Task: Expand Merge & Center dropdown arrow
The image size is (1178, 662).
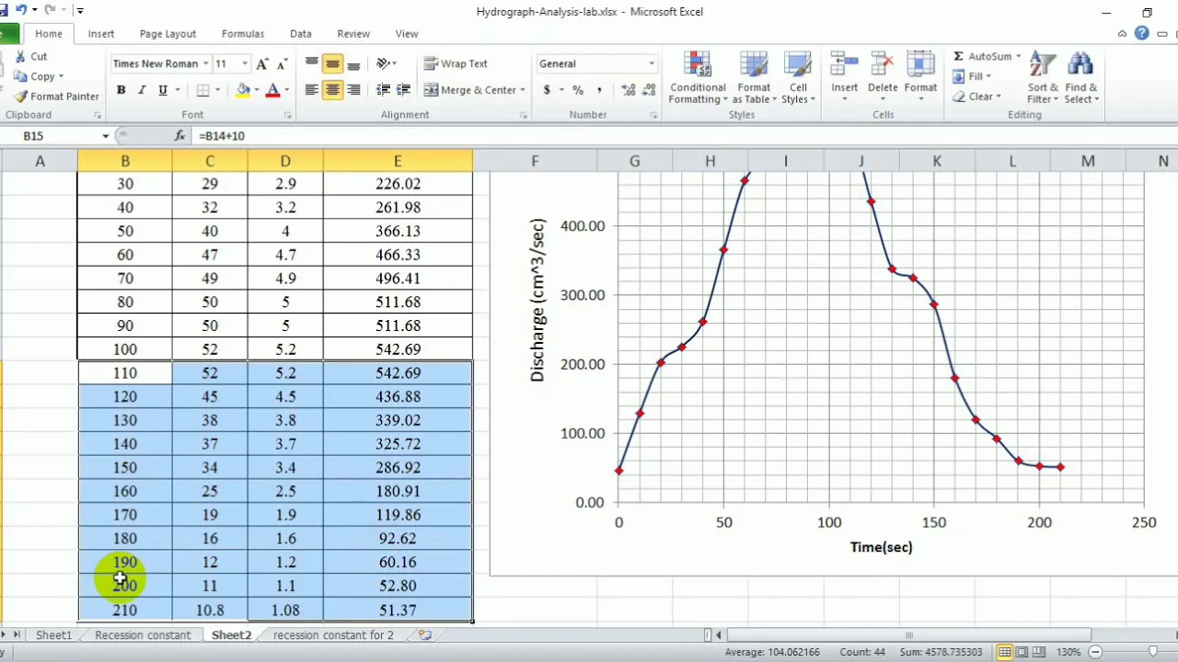Action: click(523, 90)
